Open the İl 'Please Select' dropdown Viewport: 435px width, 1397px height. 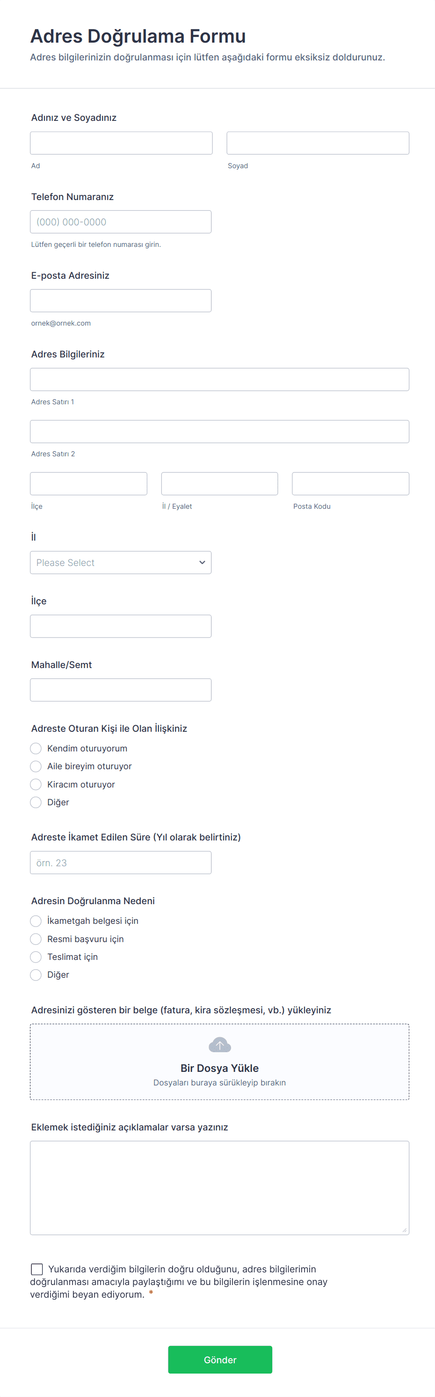[x=120, y=562]
